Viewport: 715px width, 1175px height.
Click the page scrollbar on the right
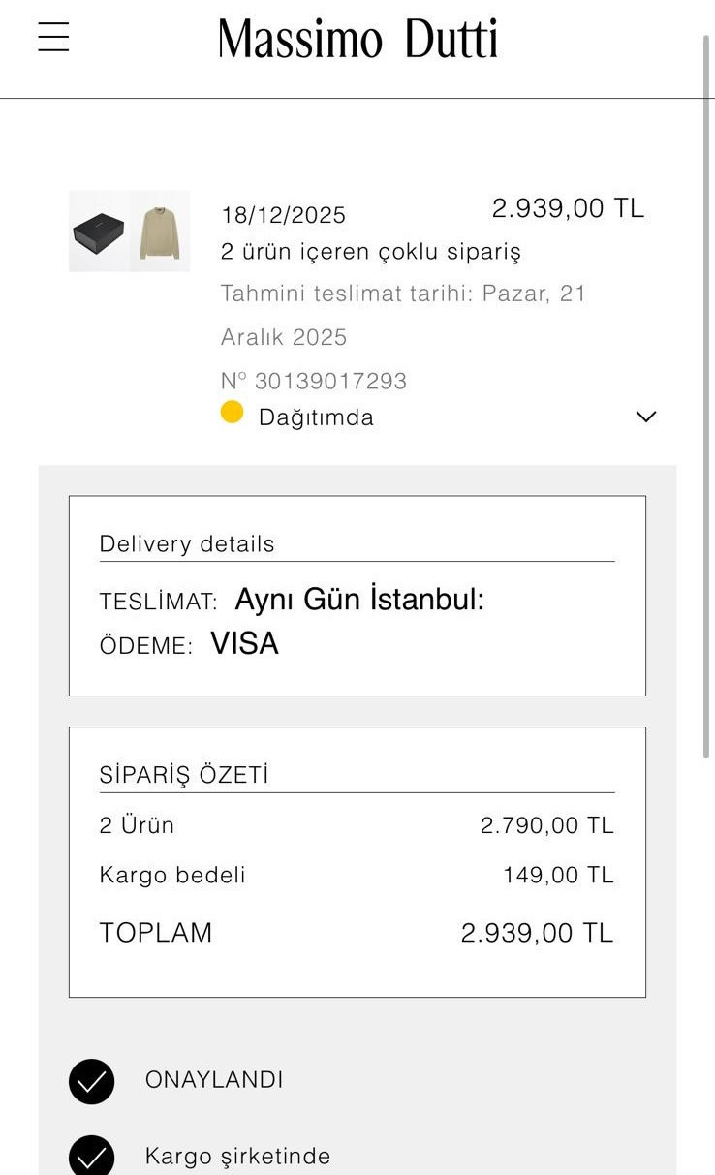tap(706, 387)
